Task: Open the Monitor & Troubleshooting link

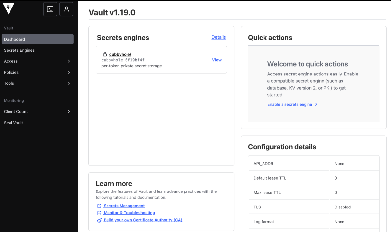Action: tap(129, 213)
